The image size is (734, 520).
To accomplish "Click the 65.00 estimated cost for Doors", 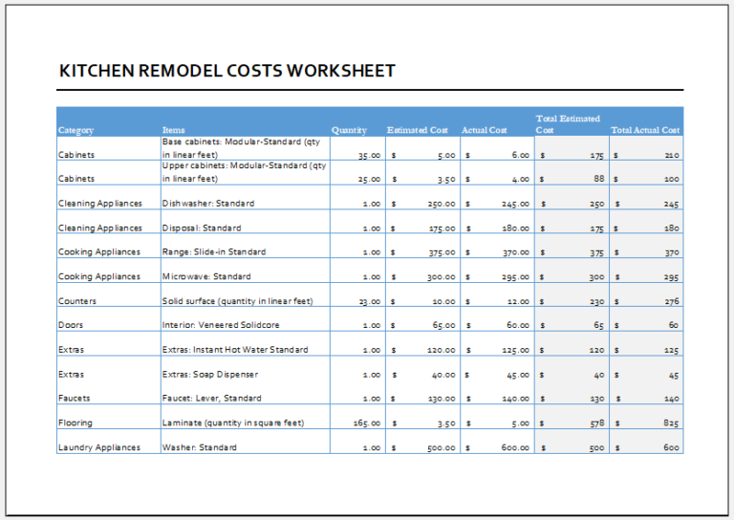I will pos(423,319).
